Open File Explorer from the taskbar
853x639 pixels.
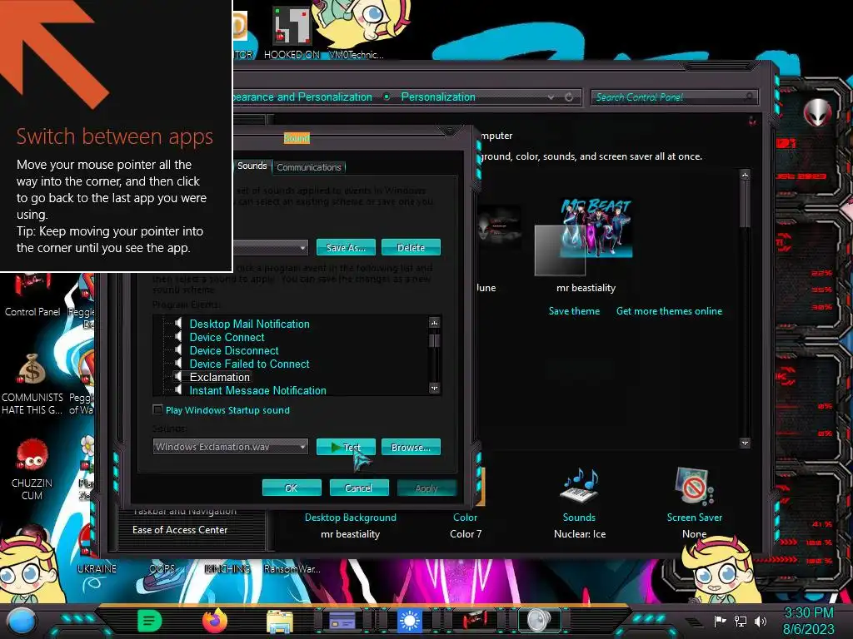click(x=280, y=621)
